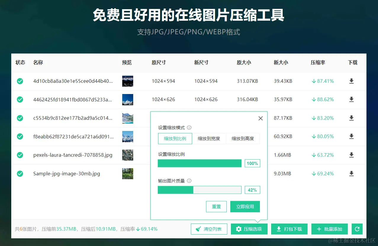This screenshot has width=378, height=246.
Task: Select the 缩放到比例 scaling mode
Action: (x=175, y=138)
